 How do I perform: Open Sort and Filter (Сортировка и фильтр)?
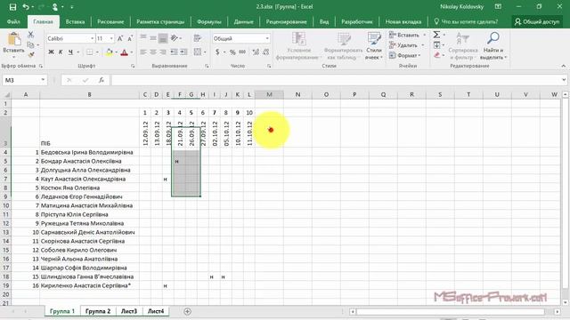click(463, 46)
